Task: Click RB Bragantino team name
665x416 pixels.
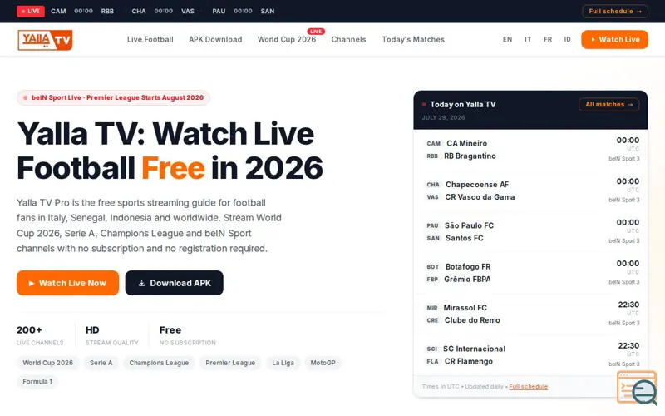Action: 470,156
